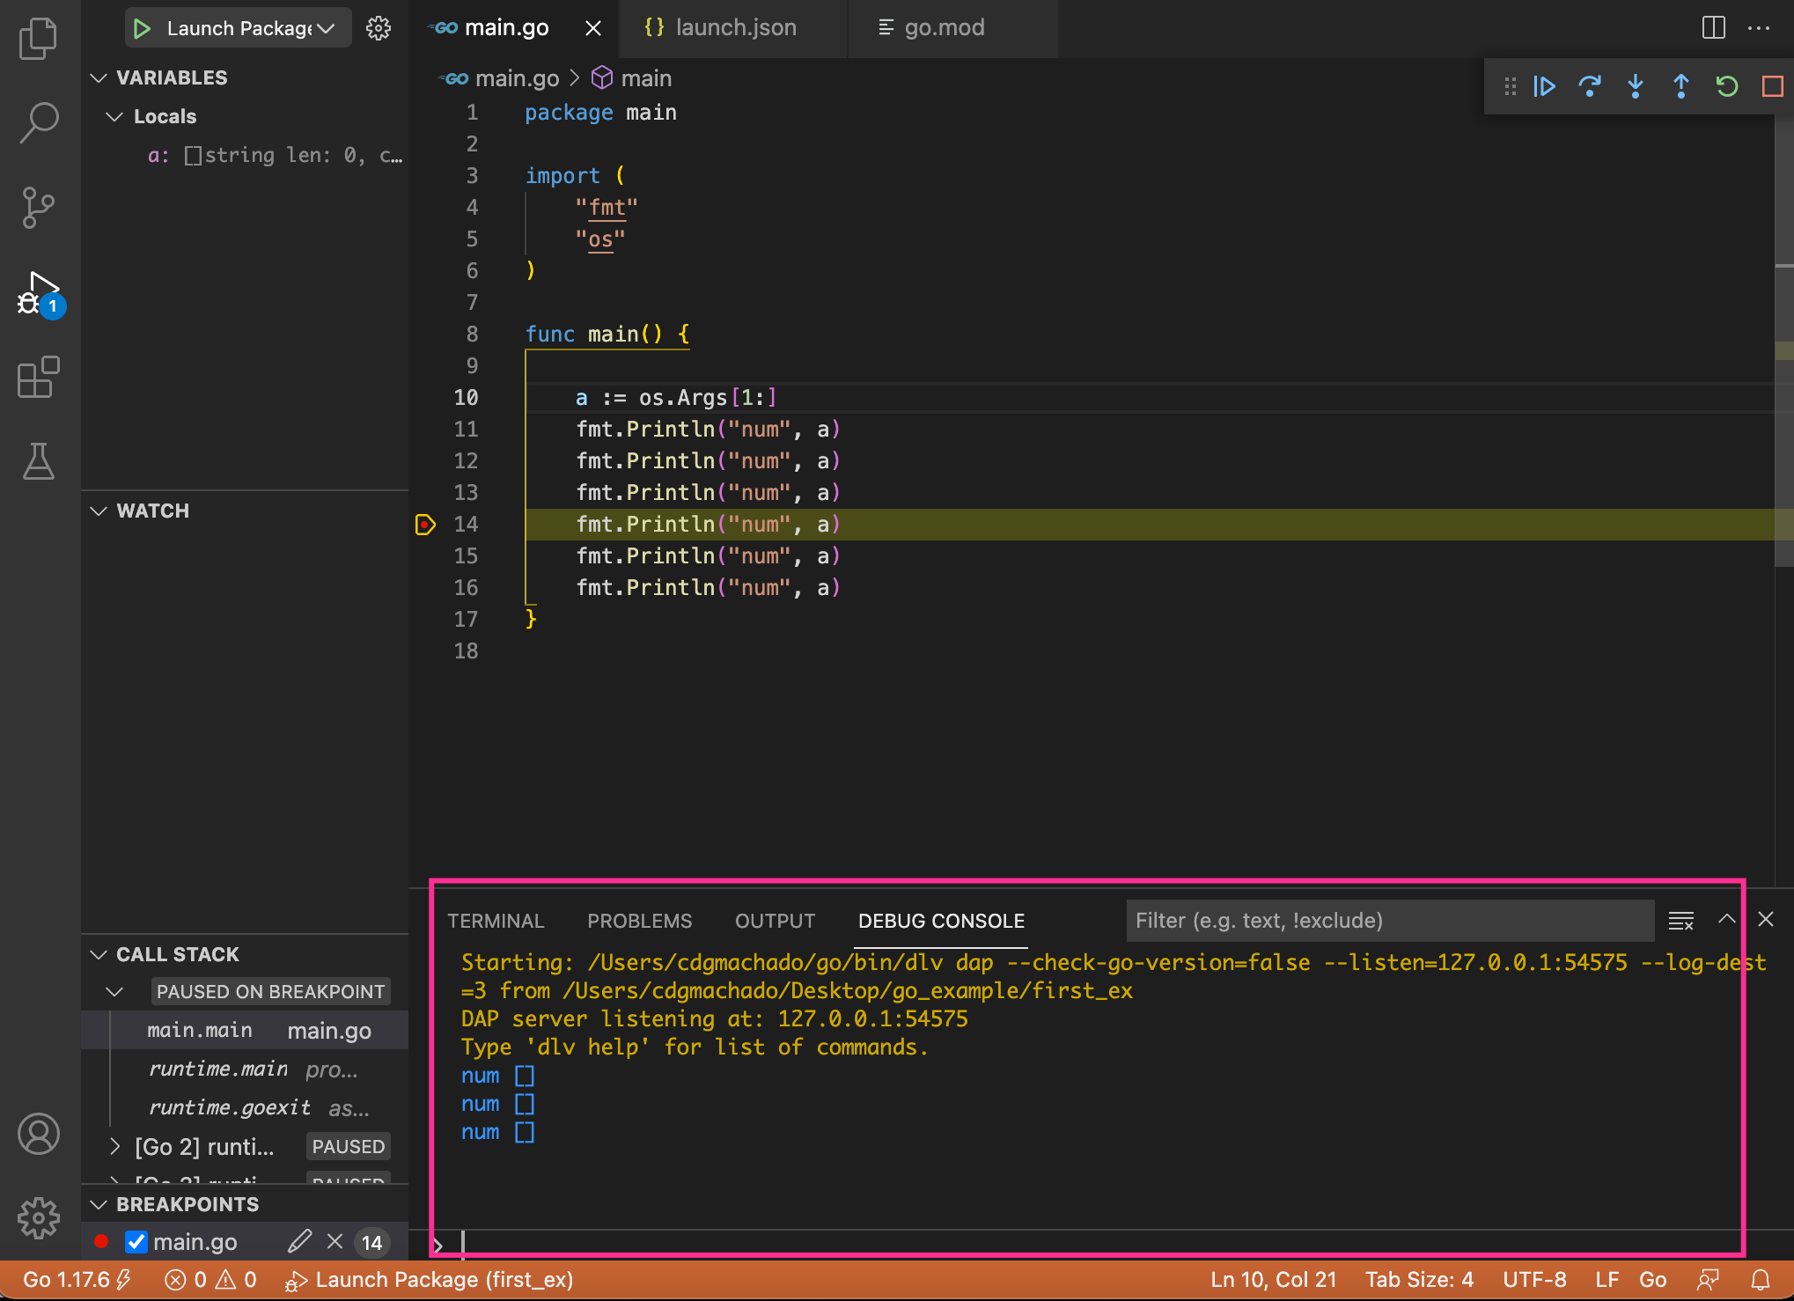Close the bottom panel
1794x1301 pixels.
pyautogui.click(x=1766, y=919)
